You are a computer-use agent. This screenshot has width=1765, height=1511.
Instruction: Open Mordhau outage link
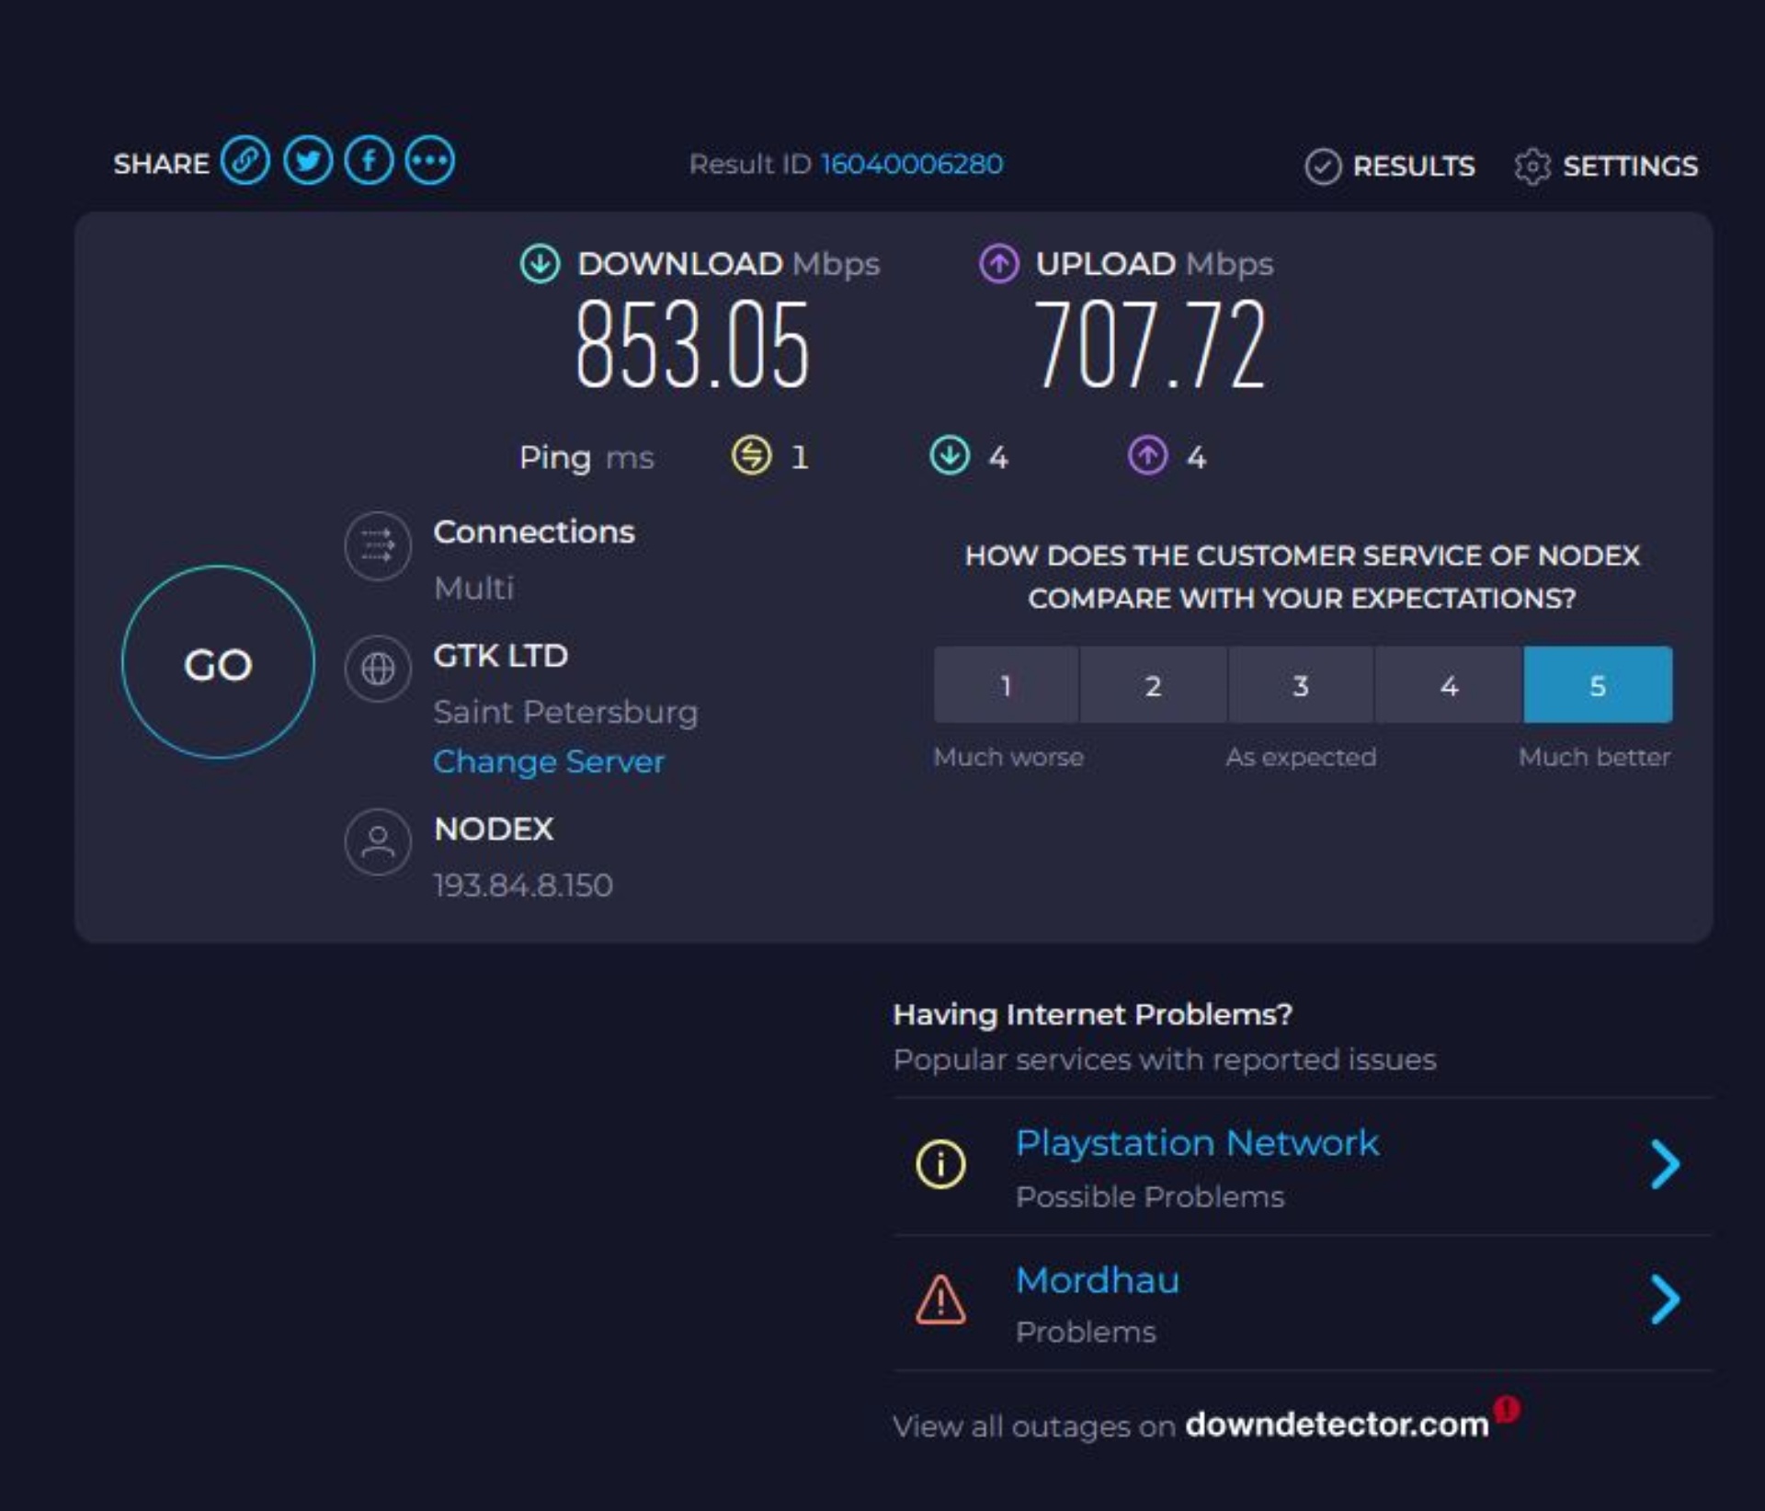[1098, 1280]
